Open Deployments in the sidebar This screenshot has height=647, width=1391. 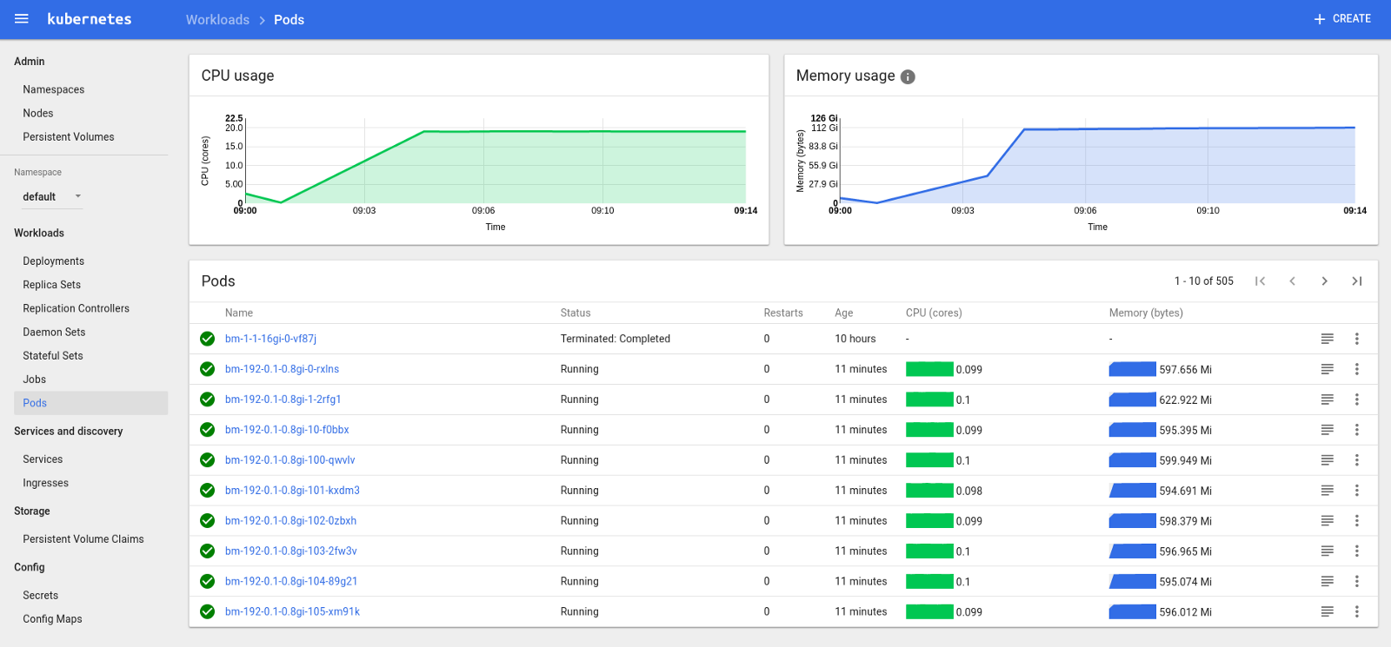point(53,261)
